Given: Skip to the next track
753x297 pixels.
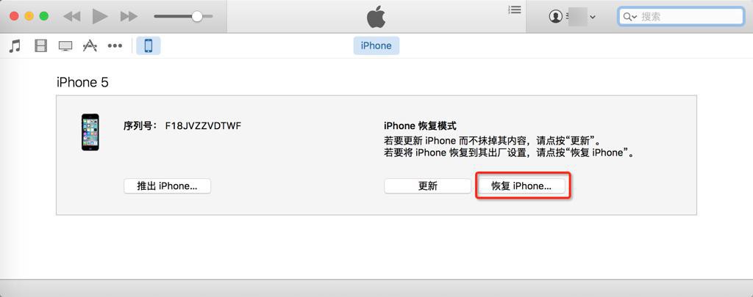Looking at the screenshot, I should point(129,16).
